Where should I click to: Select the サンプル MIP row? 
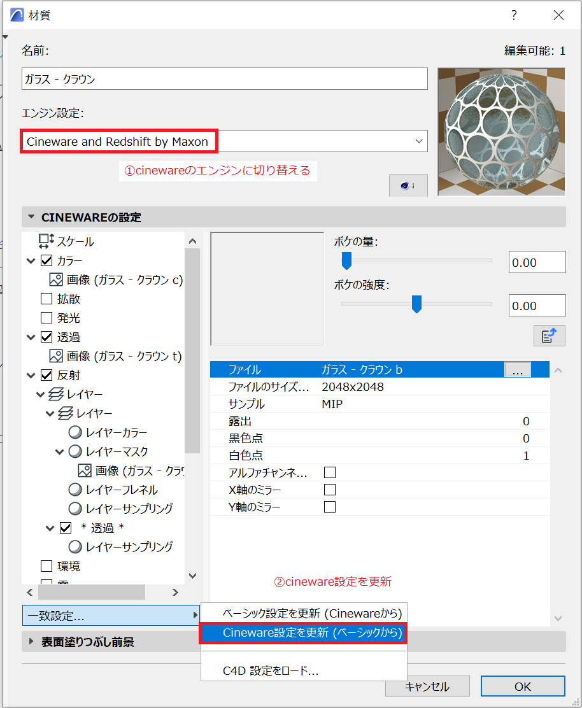(x=380, y=404)
